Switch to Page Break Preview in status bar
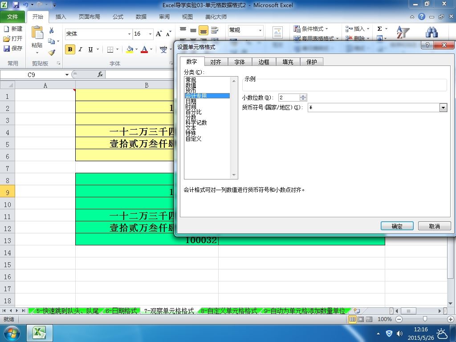 [369, 319]
